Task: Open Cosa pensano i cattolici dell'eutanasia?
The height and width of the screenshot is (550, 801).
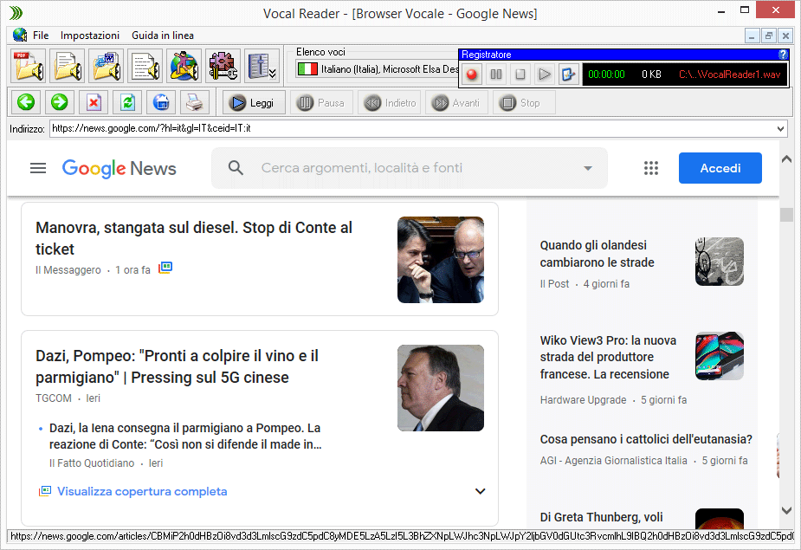Action: click(646, 439)
